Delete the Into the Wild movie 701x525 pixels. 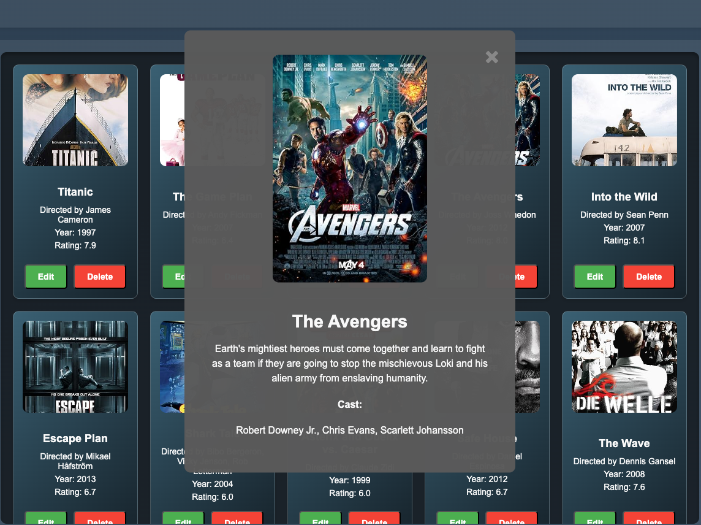point(649,277)
